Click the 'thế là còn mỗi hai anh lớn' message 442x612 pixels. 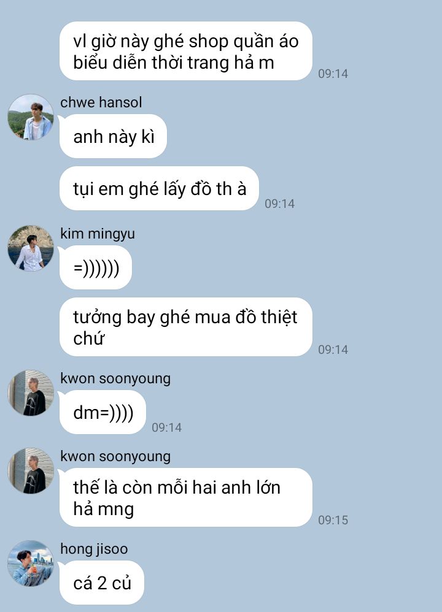[x=185, y=498]
